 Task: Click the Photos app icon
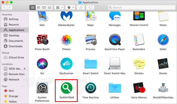pos(66,40)
